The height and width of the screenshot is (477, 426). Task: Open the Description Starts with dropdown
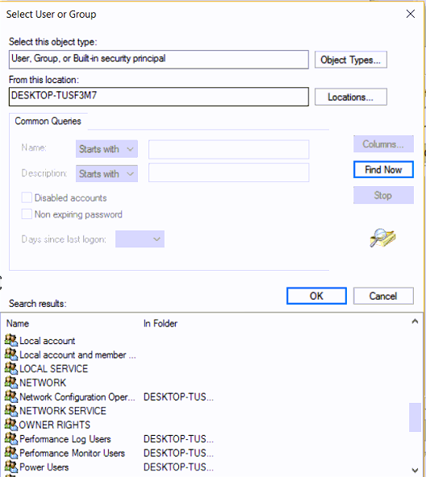(106, 173)
